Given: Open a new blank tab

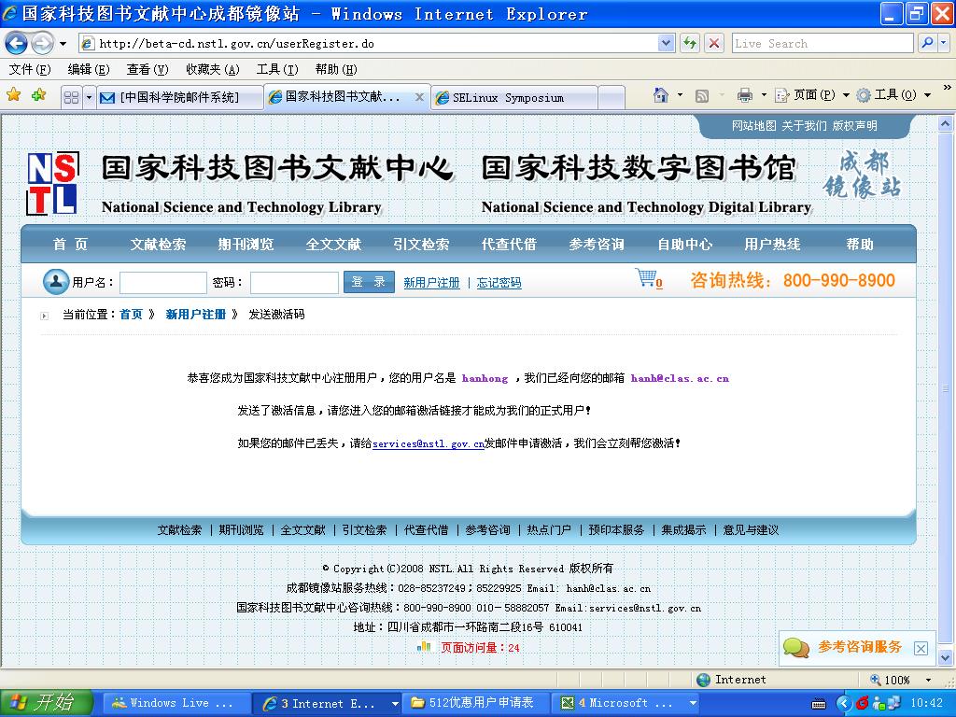Looking at the screenshot, I should (612, 97).
